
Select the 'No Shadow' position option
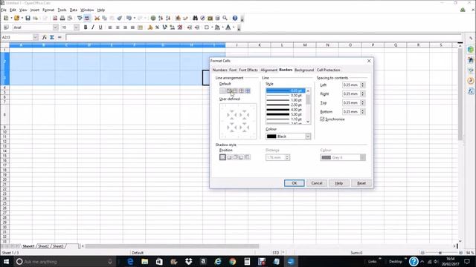coord(222,157)
